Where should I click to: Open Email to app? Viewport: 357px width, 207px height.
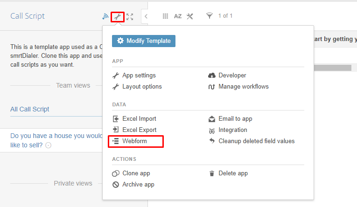(235, 119)
